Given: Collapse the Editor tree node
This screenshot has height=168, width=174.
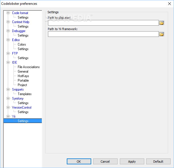Looking at the screenshot, I should click(8, 40).
